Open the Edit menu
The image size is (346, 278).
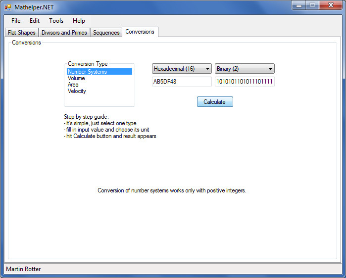coord(35,21)
